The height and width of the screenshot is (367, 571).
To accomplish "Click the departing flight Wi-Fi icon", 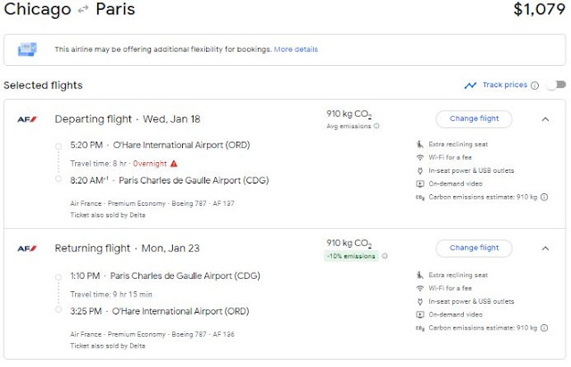I will pos(419,158).
